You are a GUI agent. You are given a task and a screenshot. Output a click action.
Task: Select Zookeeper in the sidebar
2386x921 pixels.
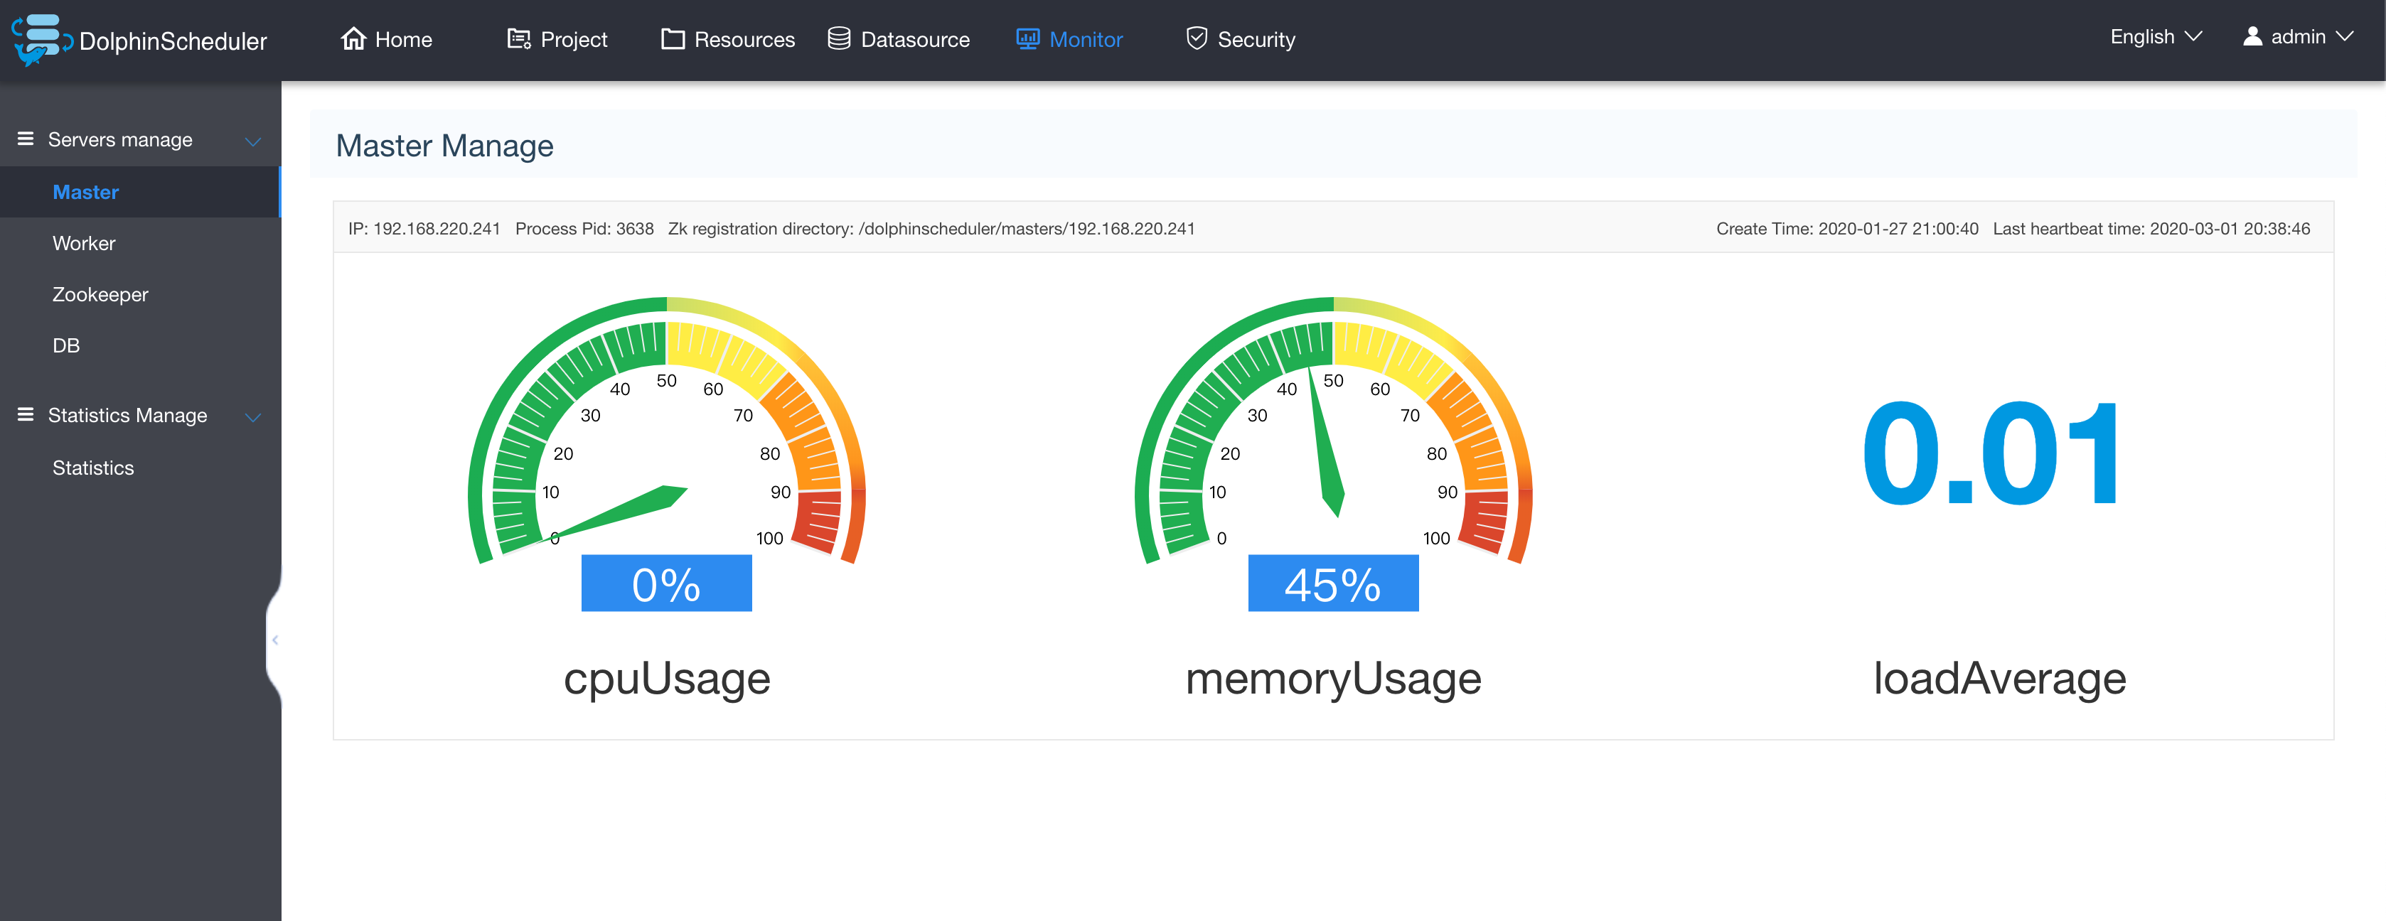coord(100,294)
